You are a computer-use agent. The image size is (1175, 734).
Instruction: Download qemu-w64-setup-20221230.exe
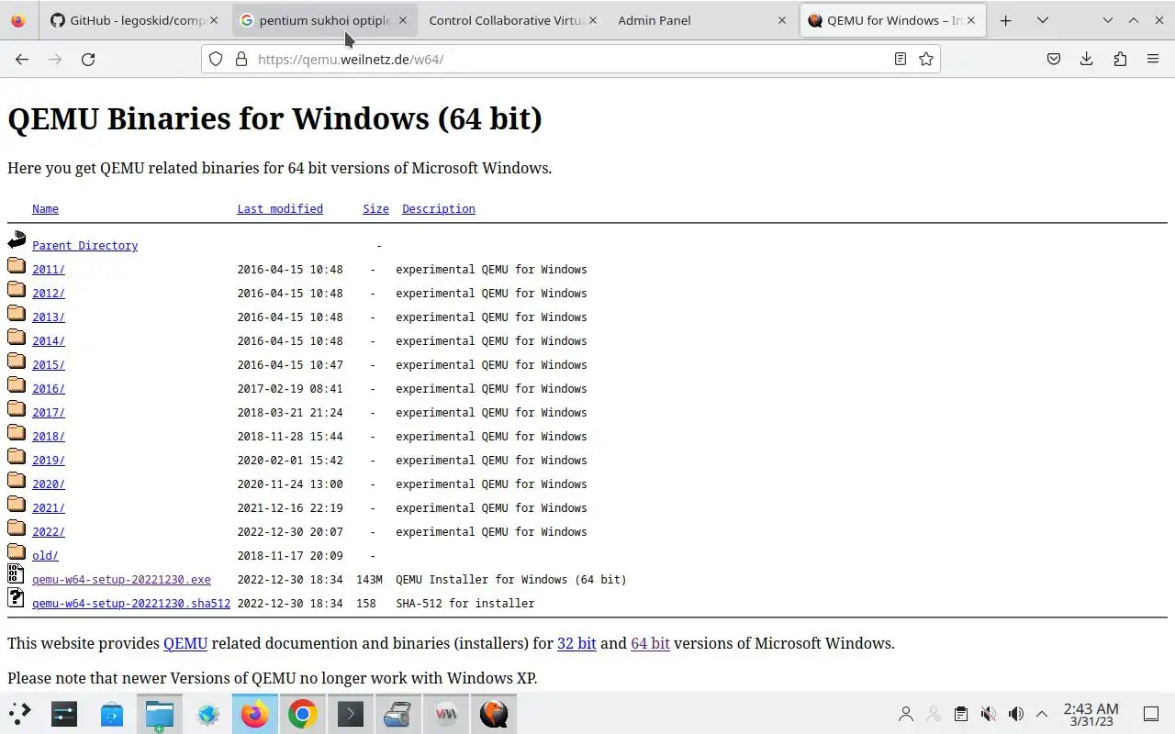(121, 580)
